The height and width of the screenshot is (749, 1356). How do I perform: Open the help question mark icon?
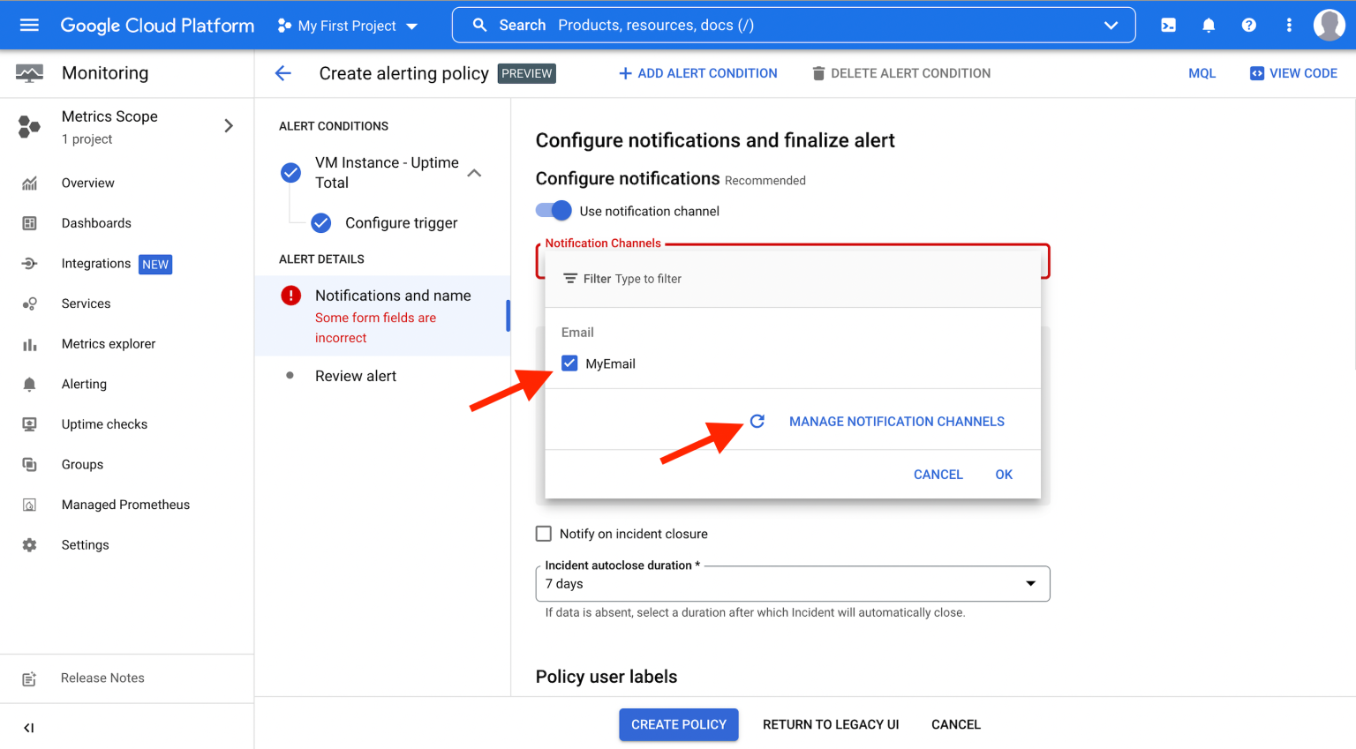tap(1248, 25)
